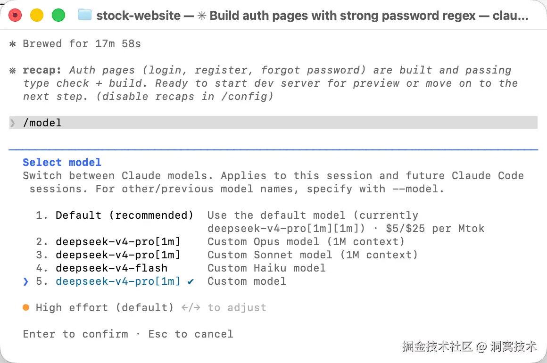Click Enter to confirm text

tap(75, 334)
